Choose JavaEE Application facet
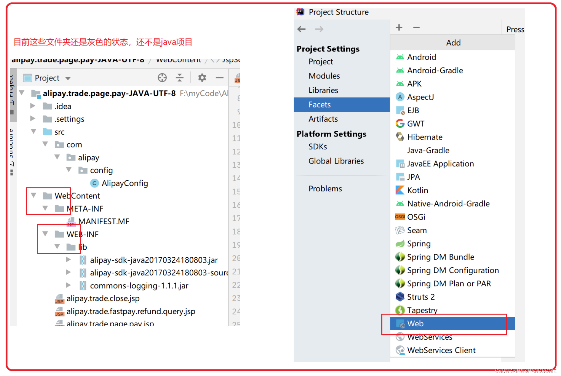This screenshot has width=561, height=376. click(x=452, y=163)
